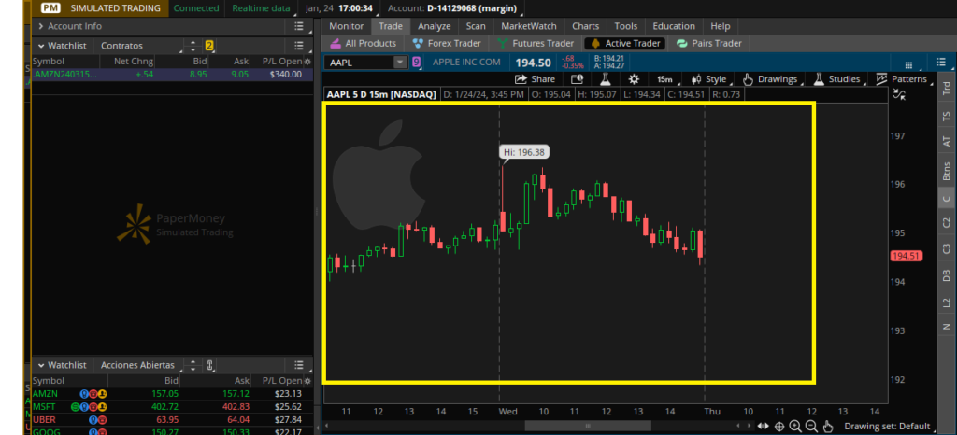Image resolution: width=957 pixels, height=435 pixels.
Task: Select the AMZN row in watchlist
Action: (172, 394)
